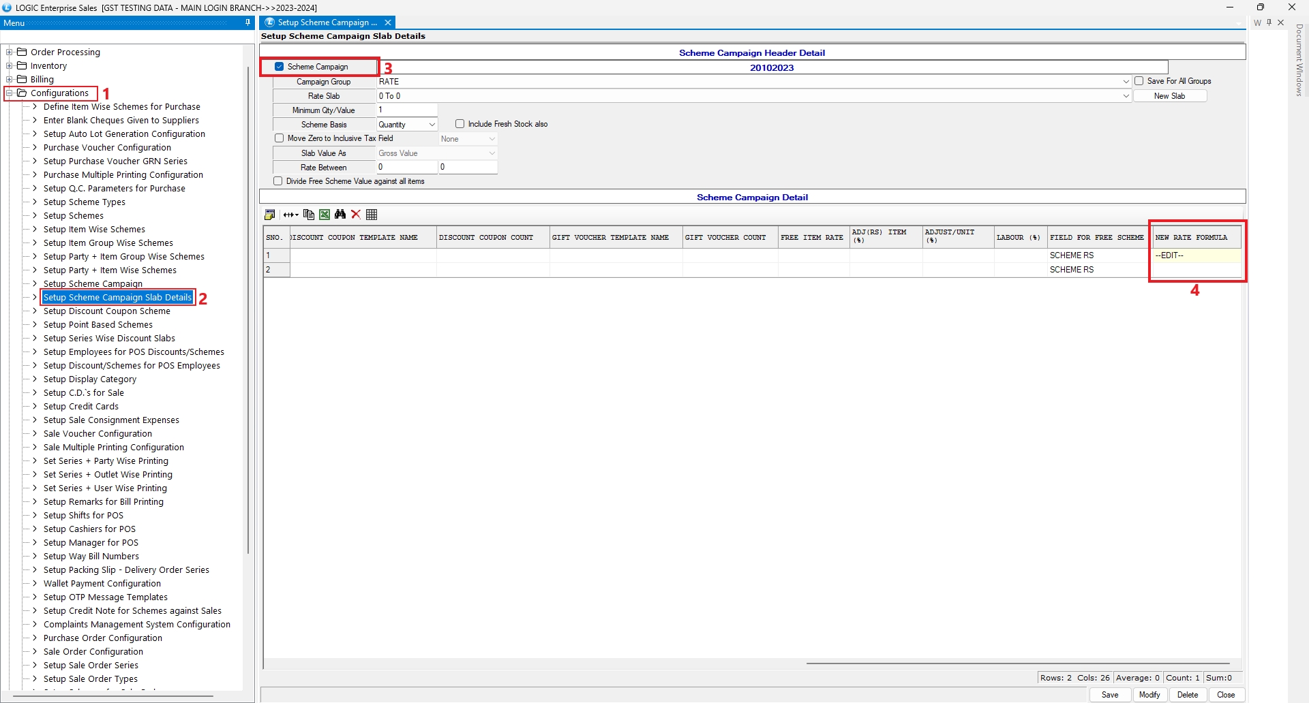This screenshot has height=703, width=1309.
Task: Click the first window icon in grid toolbar
Action: pyautogui.click(x=270, y=215)
